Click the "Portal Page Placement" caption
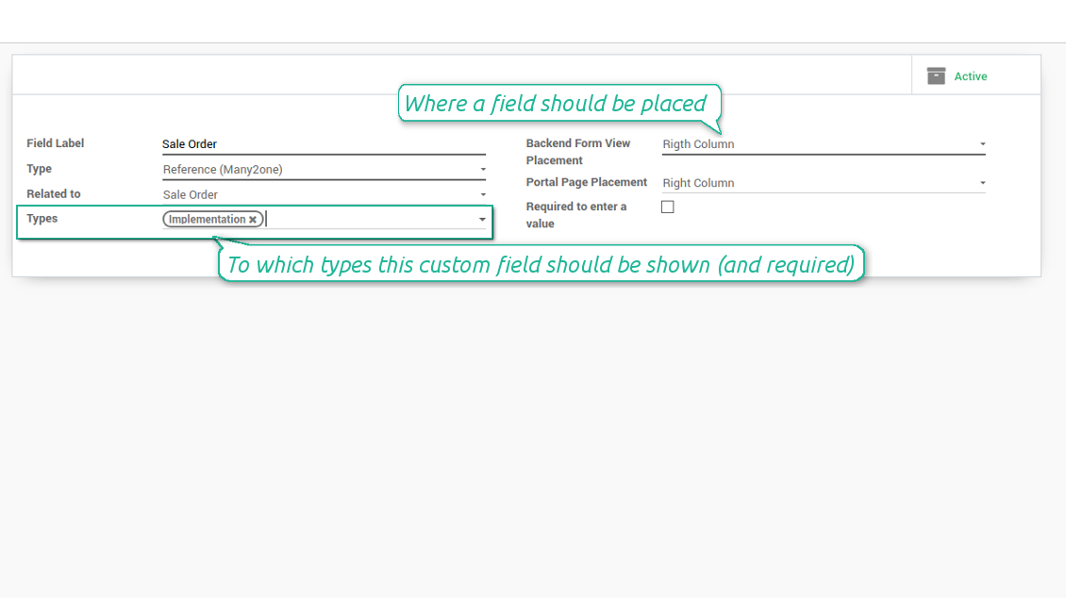Image resolution: width=1066 pixels, height=598 pixels. click(x=587, y=182)
